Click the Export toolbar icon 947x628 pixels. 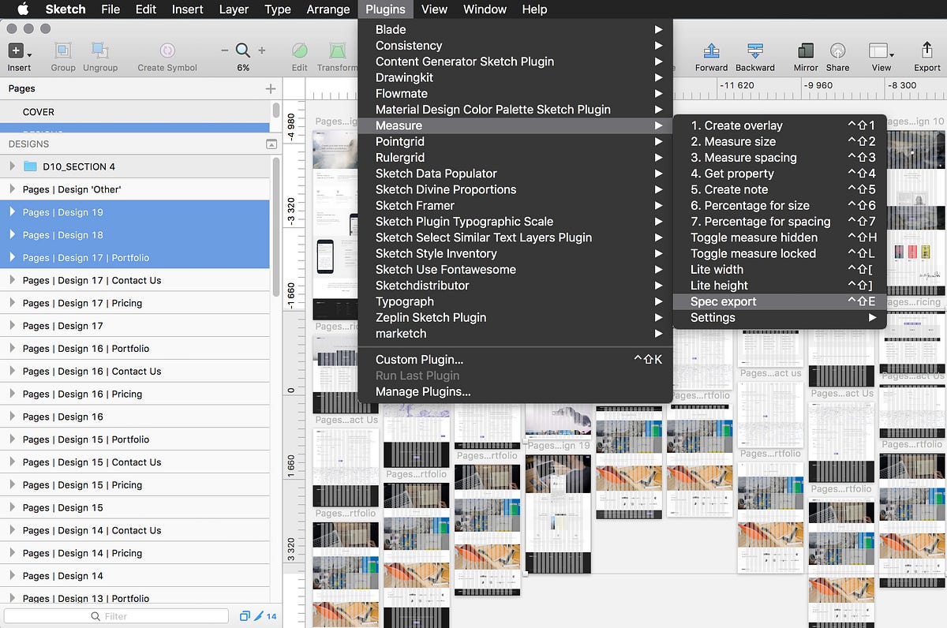[x=927, y=51]
